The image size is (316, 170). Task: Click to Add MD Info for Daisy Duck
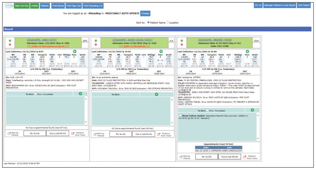(144, 134)
